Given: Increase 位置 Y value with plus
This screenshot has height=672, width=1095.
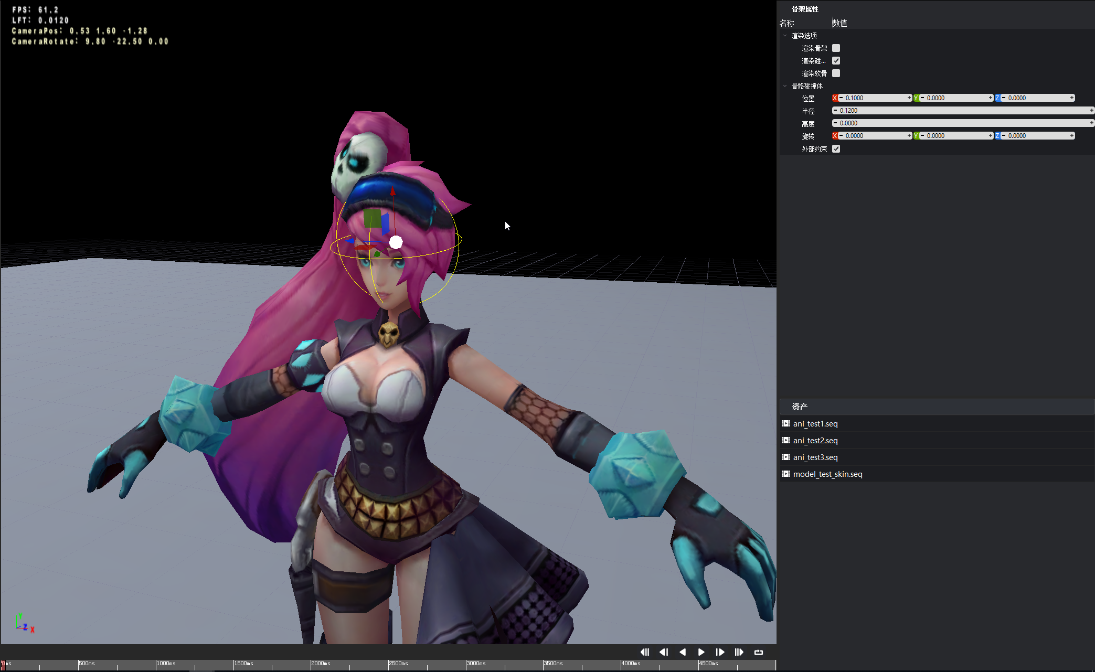Looking at the screenshot, I should tap(991, 98).
